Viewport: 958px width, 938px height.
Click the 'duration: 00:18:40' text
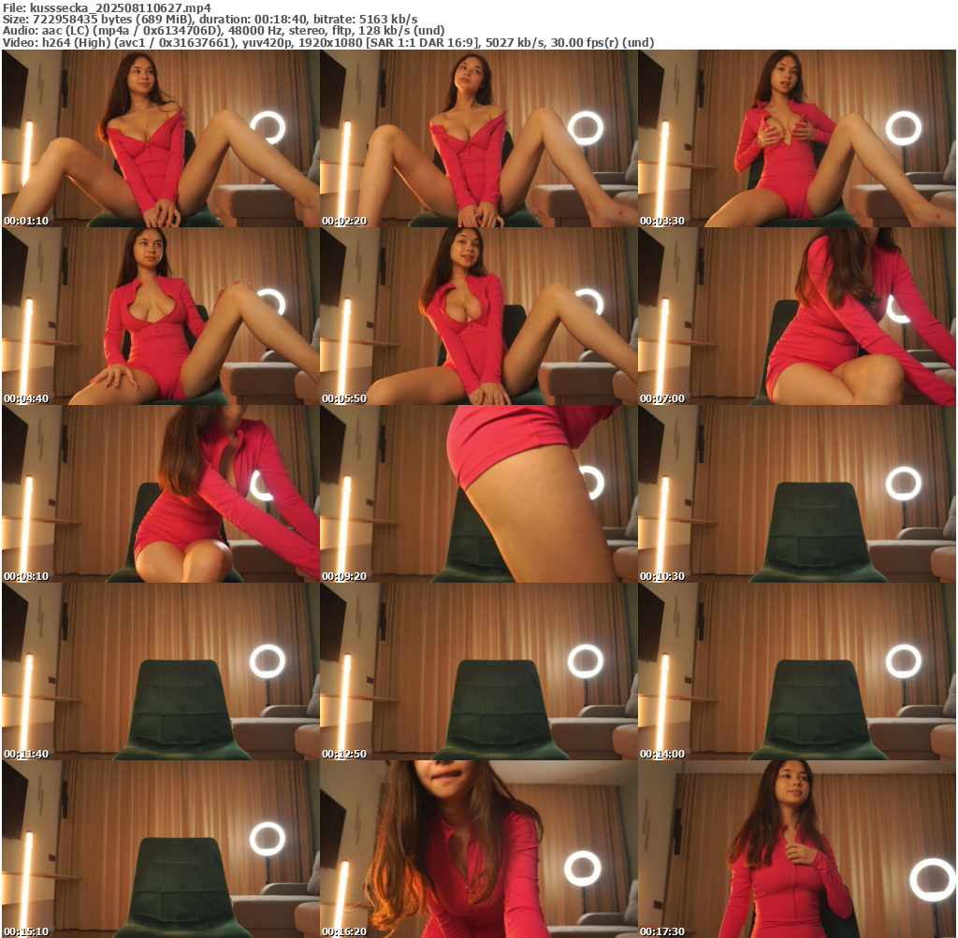coord(254,20)
